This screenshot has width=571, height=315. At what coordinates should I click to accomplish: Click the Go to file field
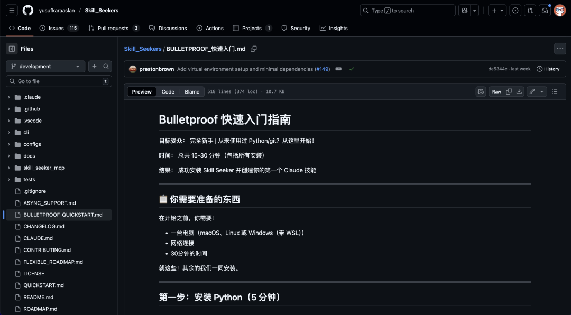coord(58,81)
